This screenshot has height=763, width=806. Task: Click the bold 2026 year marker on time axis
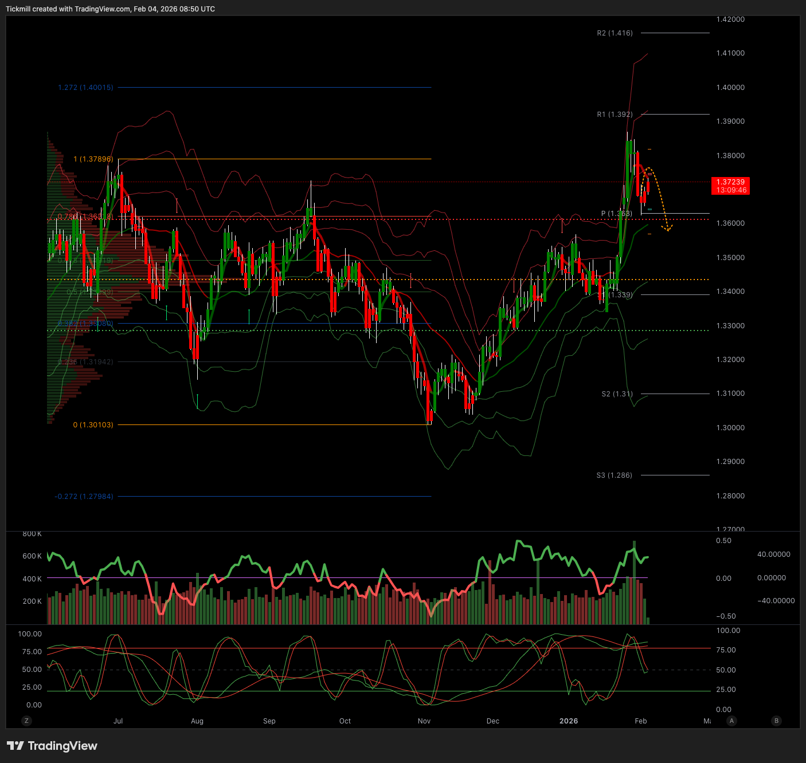click(x=569, y=721)
